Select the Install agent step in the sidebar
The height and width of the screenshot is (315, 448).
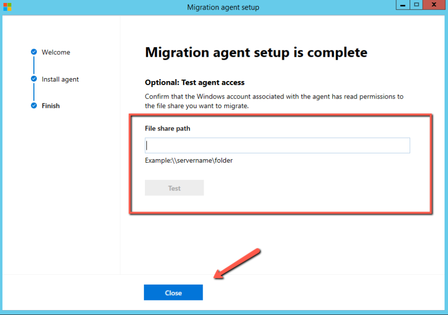[x=61, y=79]
